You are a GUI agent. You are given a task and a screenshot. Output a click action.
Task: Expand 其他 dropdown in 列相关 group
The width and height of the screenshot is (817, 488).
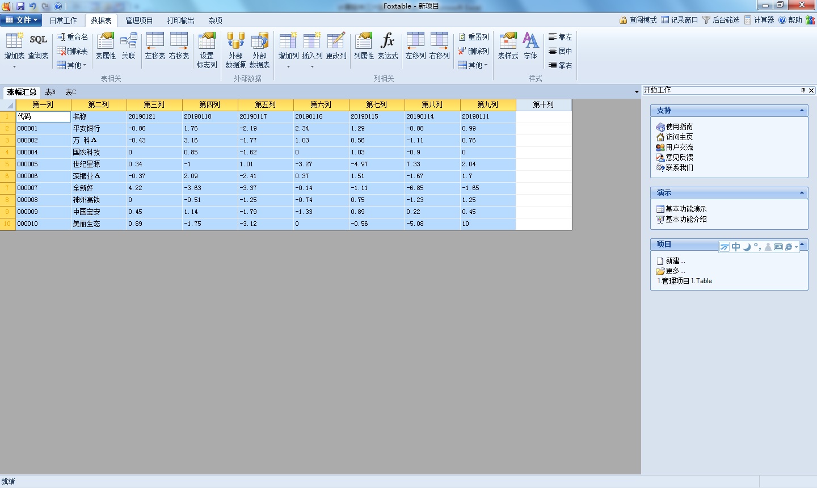pos(473,65)
